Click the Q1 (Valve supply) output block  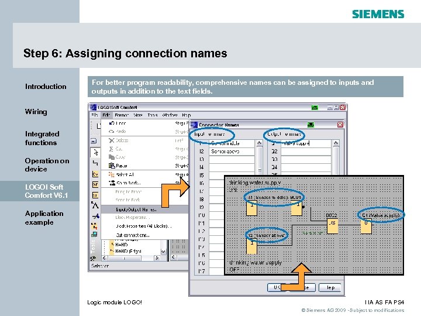click(366, 227)
